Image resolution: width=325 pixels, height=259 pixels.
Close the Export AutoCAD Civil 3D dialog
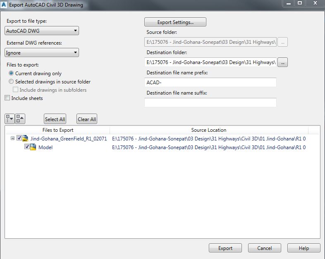click(315, 3)
